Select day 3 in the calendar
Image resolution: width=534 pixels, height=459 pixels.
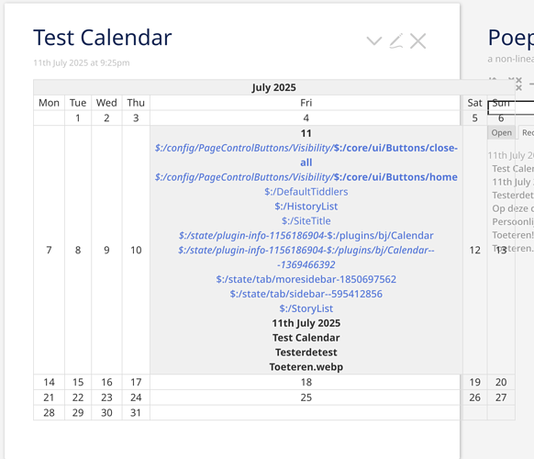(x=136, y=118)
